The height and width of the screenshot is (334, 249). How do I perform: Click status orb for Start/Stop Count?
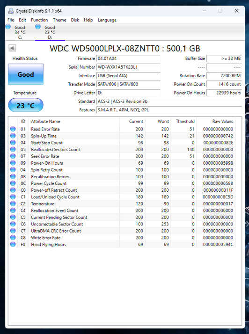point(13,143)
